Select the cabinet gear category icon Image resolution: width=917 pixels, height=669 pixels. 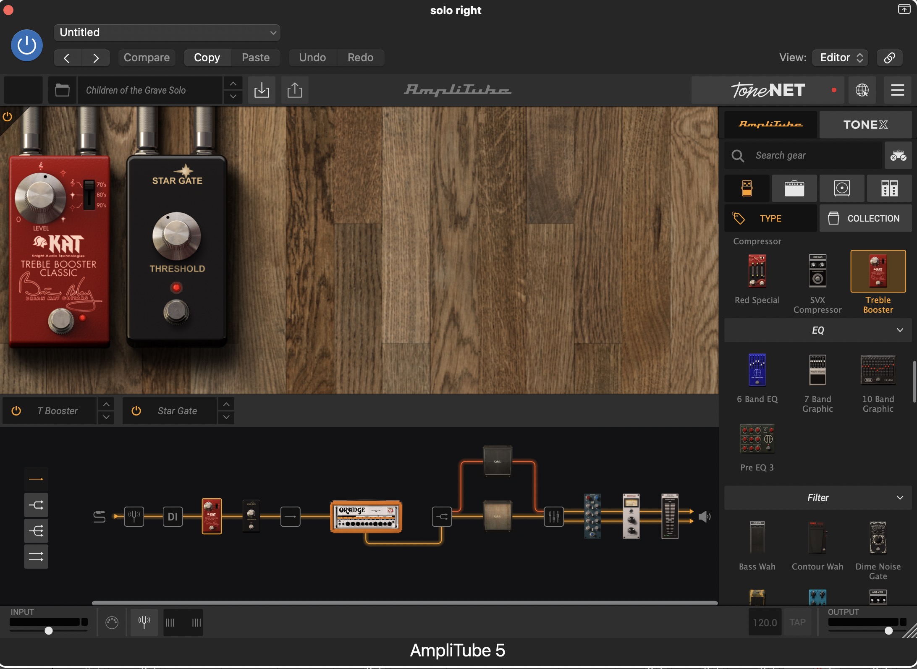841,188
